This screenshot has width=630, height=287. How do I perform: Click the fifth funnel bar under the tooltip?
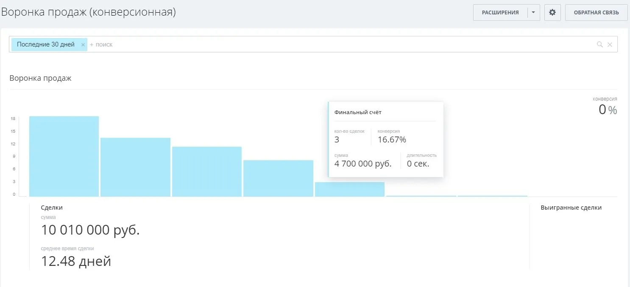tap(349, 189)
